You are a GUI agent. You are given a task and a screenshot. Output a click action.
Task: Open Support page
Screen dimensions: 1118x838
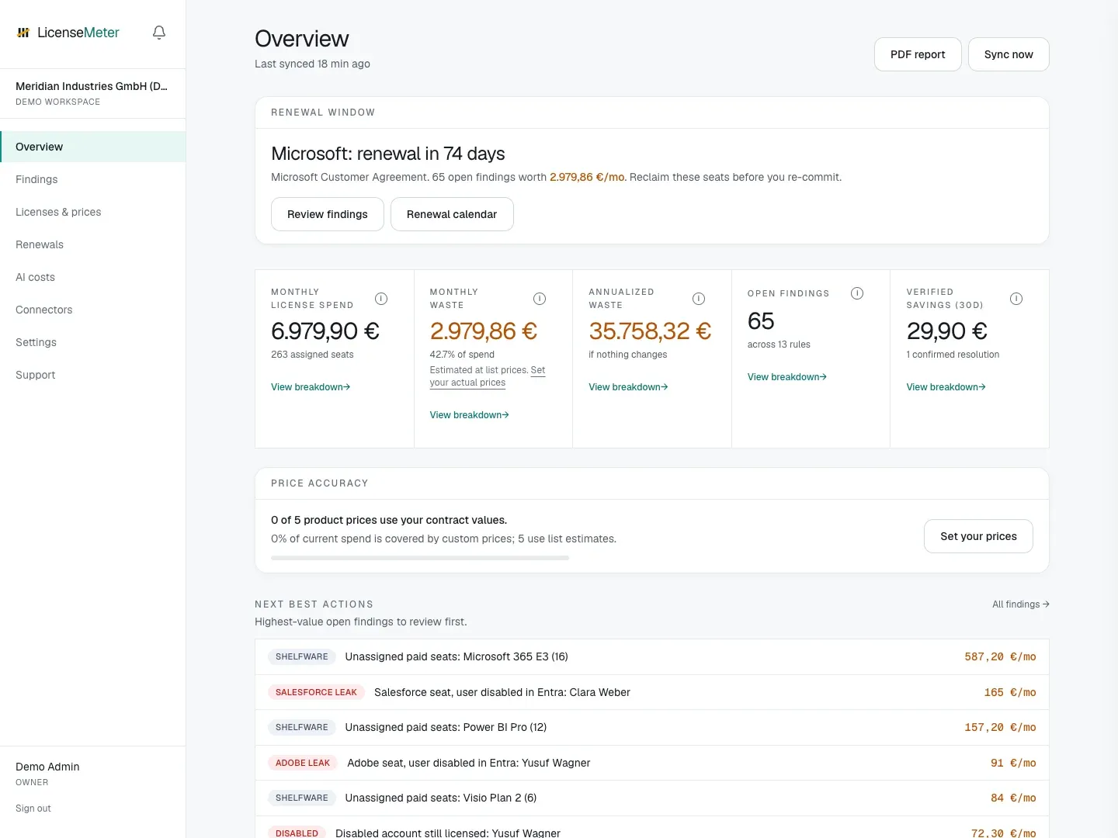click(x=93, y=375)
